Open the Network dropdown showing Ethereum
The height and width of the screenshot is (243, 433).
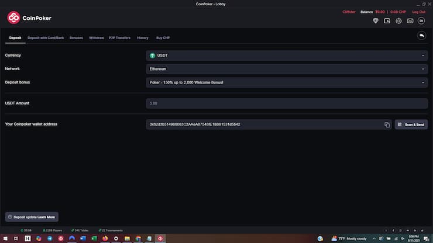[287, 69]
